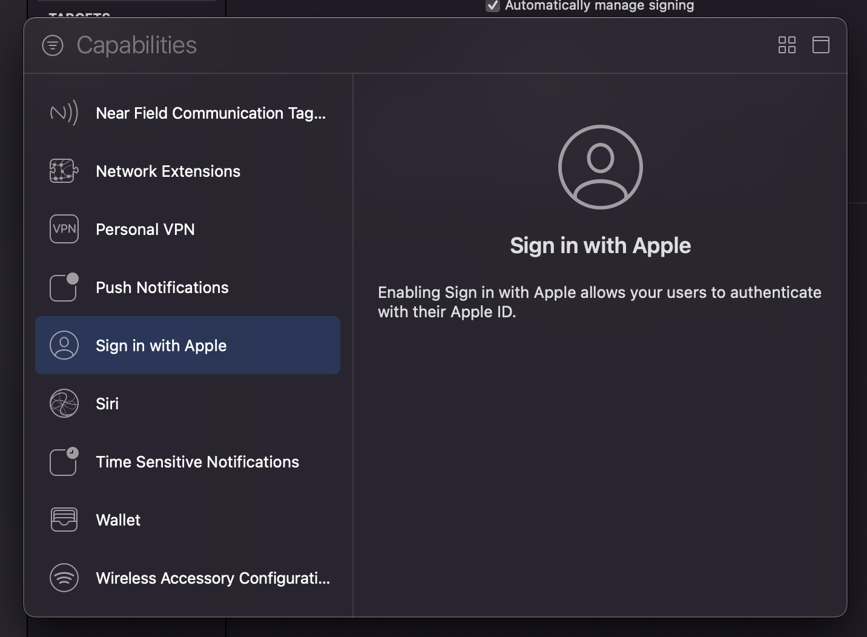
Task: Open the capabilities filter options
Action: (53, 45)
